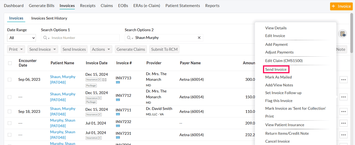Image resolution: width=355 pixels, height=145 pixels.
Task: Clear the Shaun Murphy search text
Action: pos(199,38)
